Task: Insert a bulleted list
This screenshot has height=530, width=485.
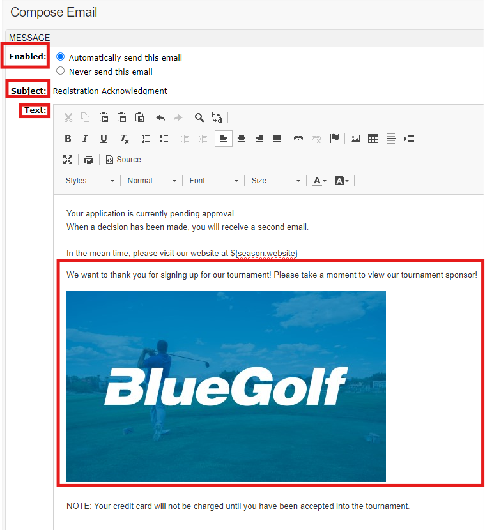Action: click(164, 139)
